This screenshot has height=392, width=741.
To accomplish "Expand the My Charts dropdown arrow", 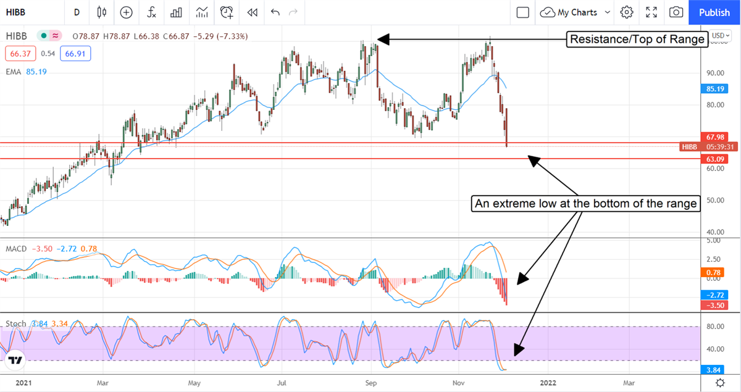I will [608, 12].
